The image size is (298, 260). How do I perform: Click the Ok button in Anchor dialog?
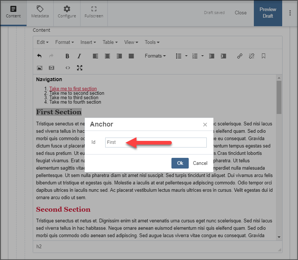(180, 163)
